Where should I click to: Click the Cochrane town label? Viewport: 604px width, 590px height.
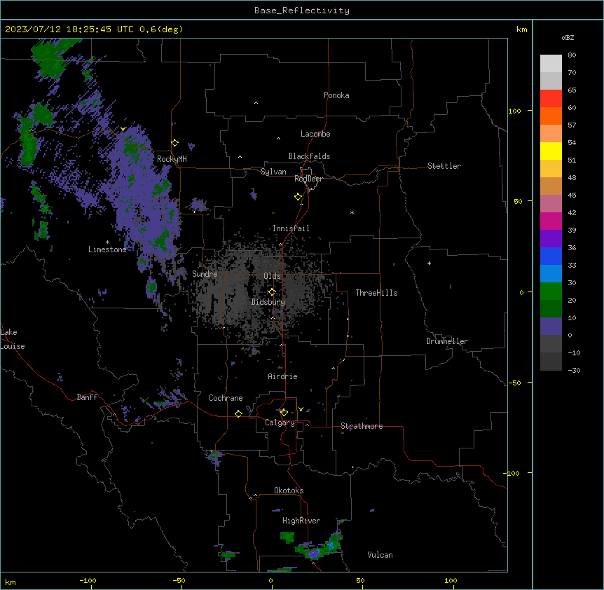(x=226, y=398)
